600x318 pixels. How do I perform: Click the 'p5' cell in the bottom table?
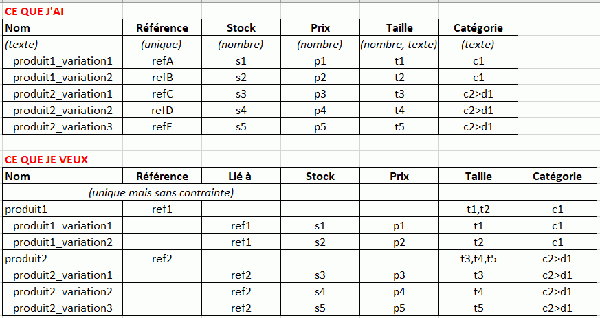click(399, 308)
